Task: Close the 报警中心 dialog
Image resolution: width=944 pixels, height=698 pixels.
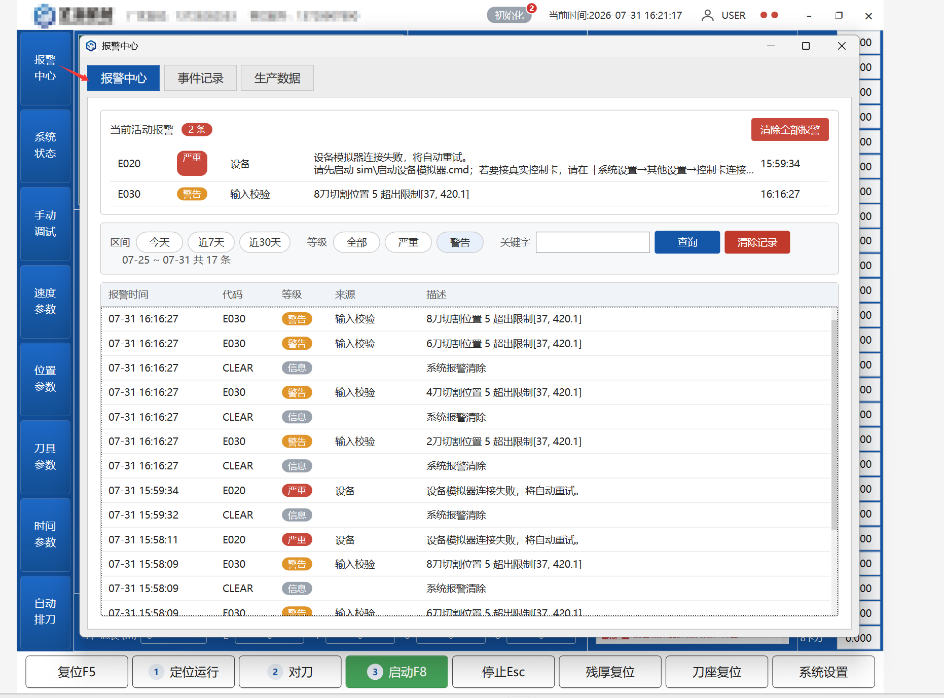Action: click(x=842, y=46)
